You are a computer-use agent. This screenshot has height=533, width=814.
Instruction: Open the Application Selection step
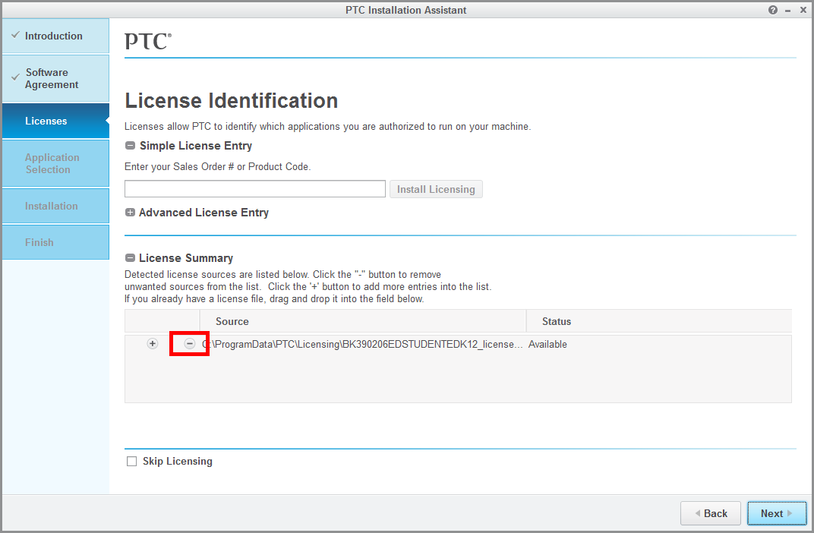(55, 164)
